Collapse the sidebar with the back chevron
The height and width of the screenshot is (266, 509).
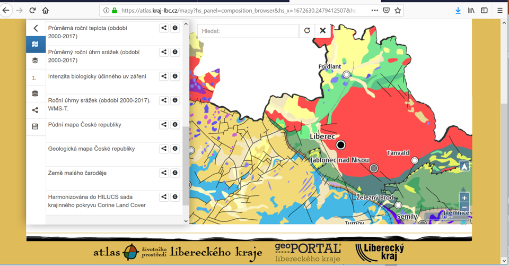coord(36,28)
